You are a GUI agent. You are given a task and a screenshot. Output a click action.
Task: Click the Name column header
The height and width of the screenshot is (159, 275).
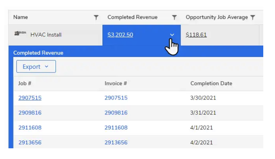coord(21,17)
